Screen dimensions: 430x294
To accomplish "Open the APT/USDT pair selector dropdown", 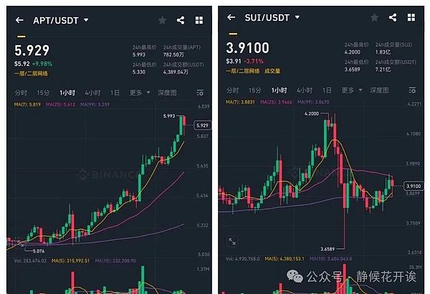I will point(86,20).
